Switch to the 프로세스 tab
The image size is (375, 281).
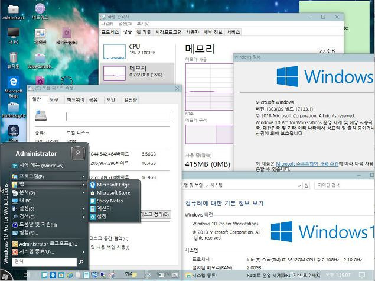pyautogui.click(x=110, y=32)
